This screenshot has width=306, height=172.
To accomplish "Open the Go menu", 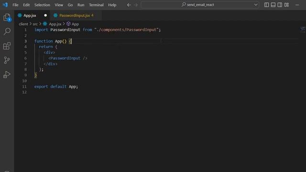I will (70, 5).
